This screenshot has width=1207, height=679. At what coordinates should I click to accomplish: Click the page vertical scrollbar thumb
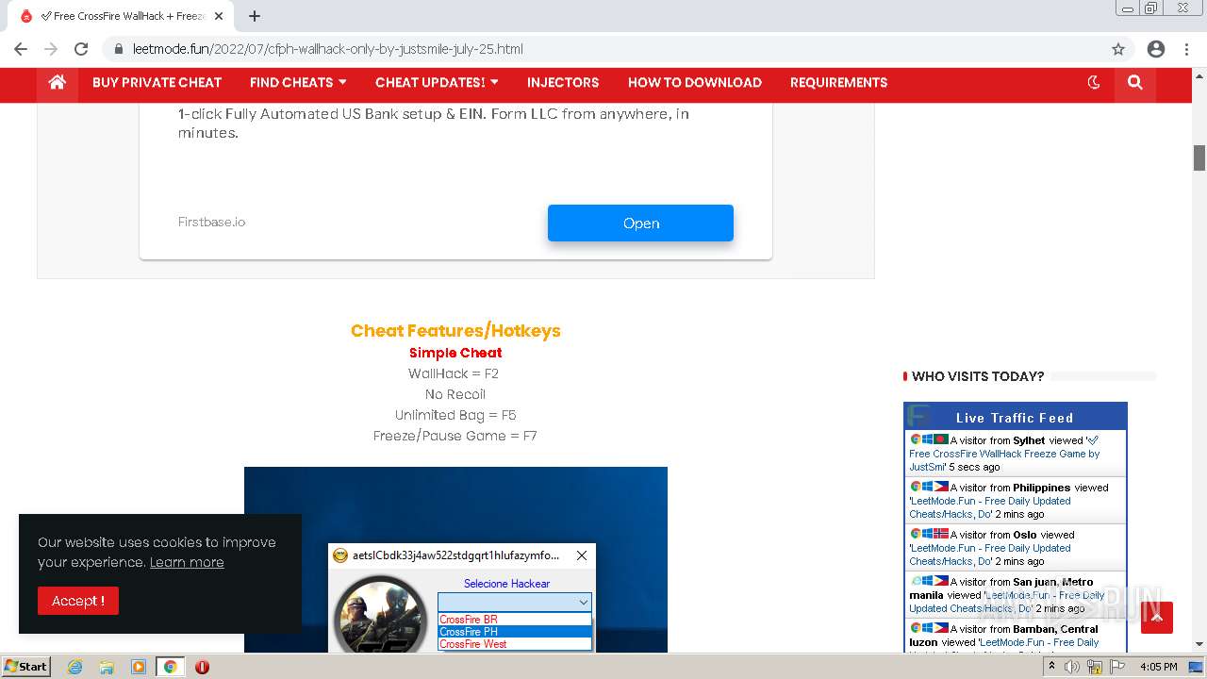click(x=1199, y=157)
